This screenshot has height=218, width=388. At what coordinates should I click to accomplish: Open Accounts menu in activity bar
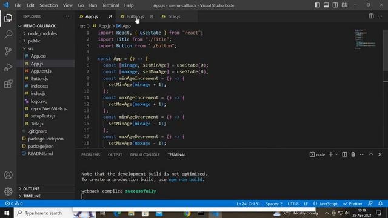(x=8, y=175)
